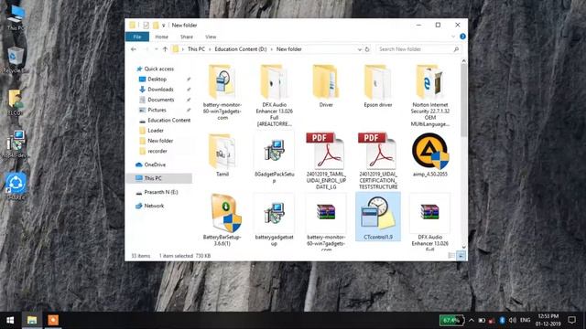Select Network in the navigation pane
The image size is (586, 329).
point(154,206)
